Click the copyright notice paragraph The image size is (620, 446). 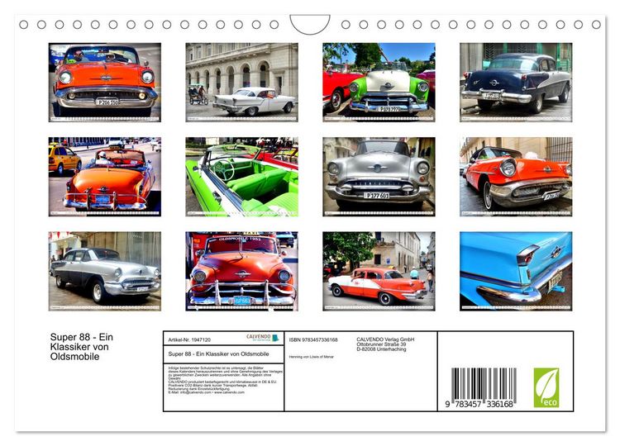(x=226, y=380)
